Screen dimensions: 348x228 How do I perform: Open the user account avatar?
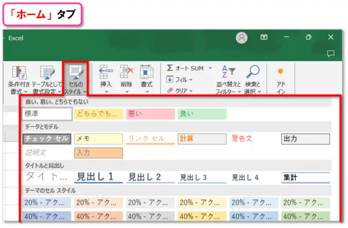click(x=241, y=38)
